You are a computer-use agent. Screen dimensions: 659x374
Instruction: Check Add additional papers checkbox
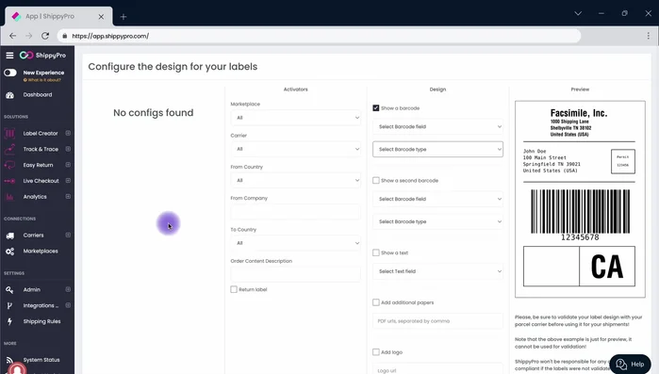tap(376, 302)
